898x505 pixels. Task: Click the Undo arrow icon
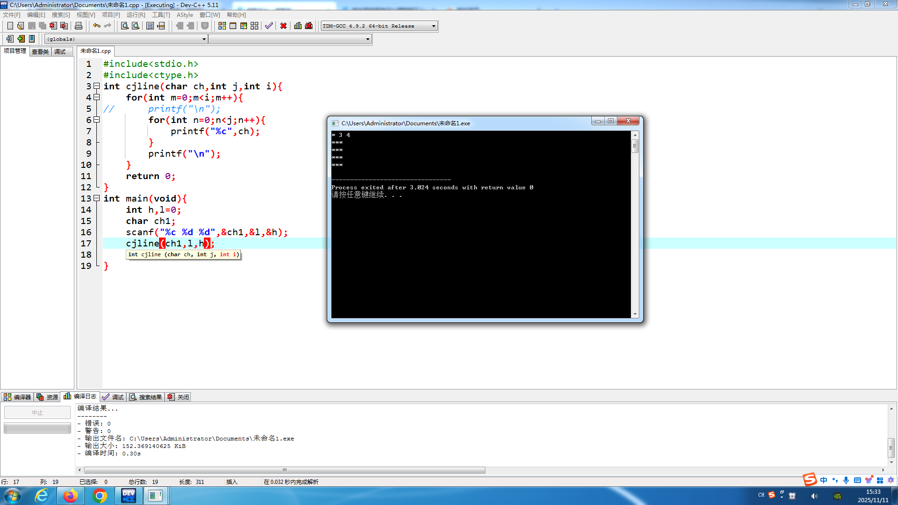[x=96, y=26]
